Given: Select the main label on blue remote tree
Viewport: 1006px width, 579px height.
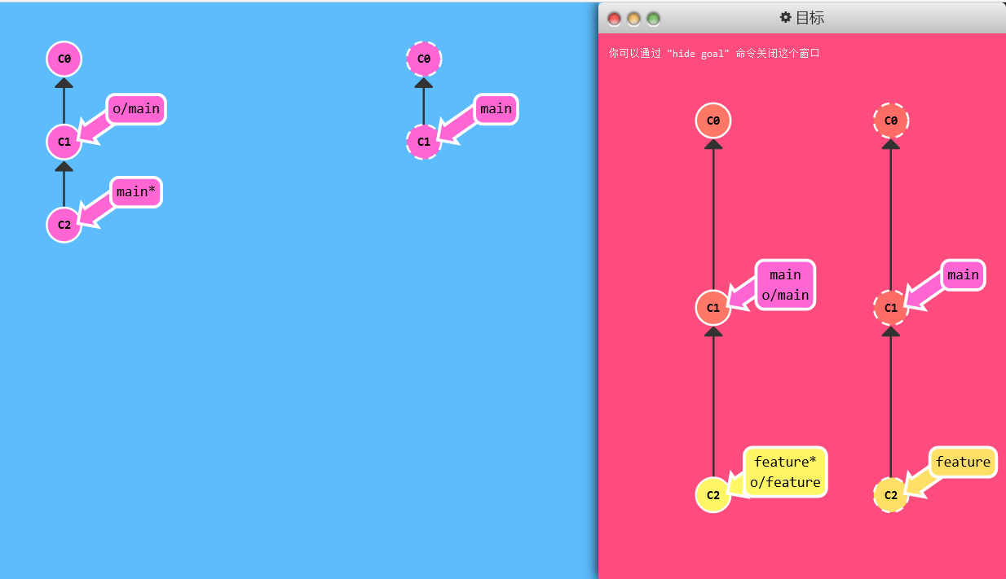Looking at the screenshot, I should [496, 109].
